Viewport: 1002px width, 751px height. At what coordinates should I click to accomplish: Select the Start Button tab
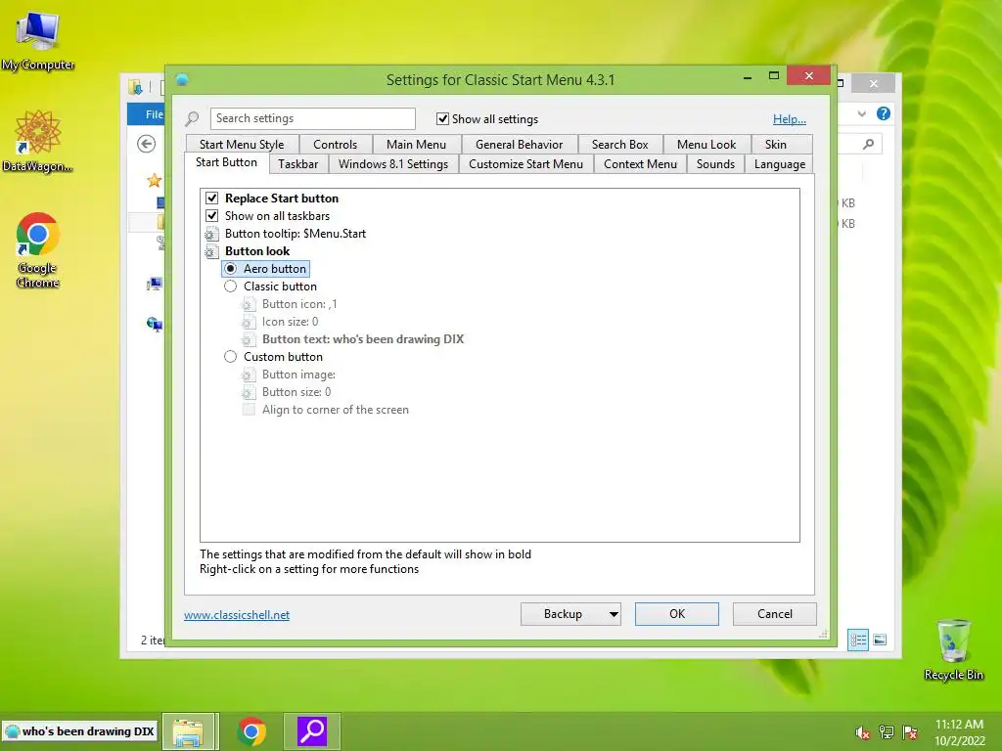pyautogui.click(x=226, y=163)
